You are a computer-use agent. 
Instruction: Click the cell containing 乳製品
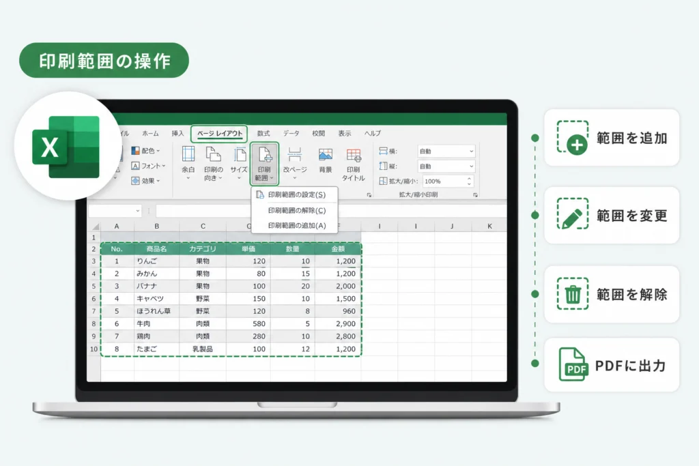click(203, 349)
